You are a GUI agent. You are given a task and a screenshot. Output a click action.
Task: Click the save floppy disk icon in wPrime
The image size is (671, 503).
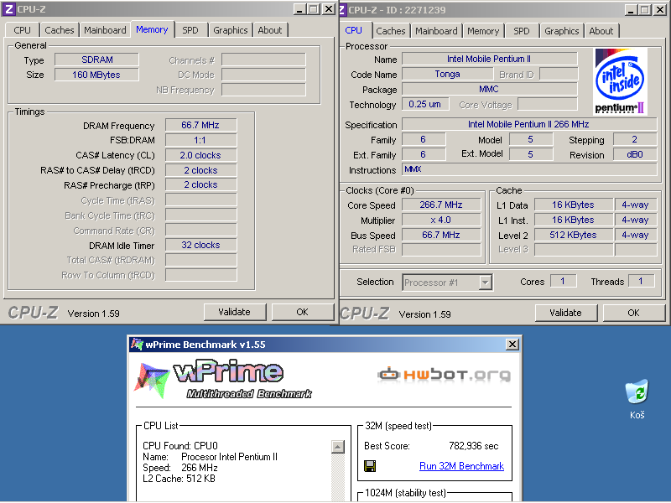tap(370, 466)
